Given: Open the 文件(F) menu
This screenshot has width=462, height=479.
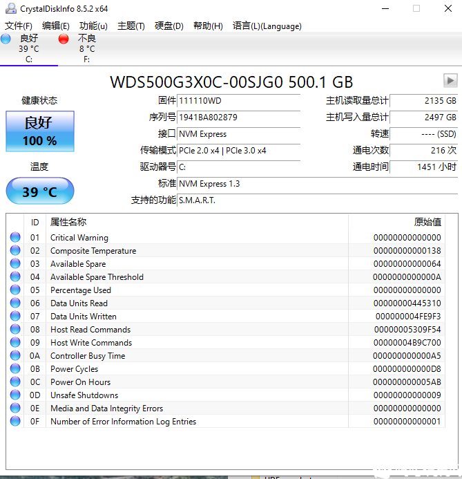Looking at the screenshot, I should (19, 26).
